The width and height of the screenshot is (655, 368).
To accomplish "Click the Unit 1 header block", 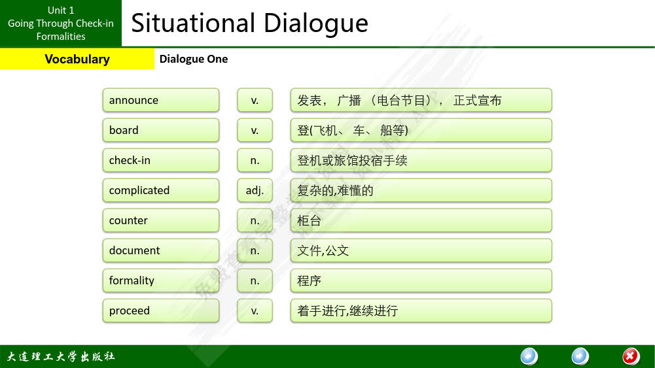I will coord(61,24).
